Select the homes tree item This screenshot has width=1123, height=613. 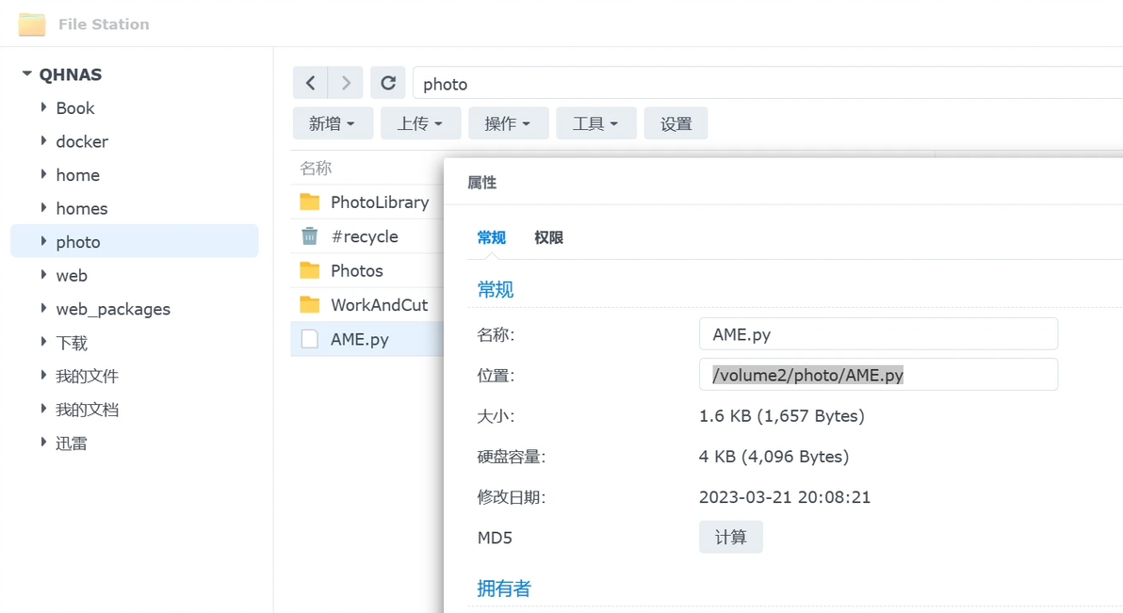(x=82, y=208)
